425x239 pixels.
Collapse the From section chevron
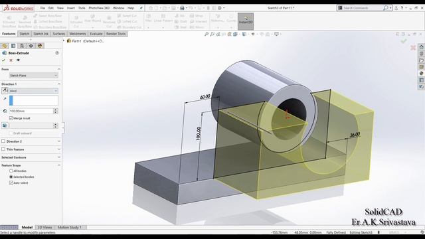point(59,69)
